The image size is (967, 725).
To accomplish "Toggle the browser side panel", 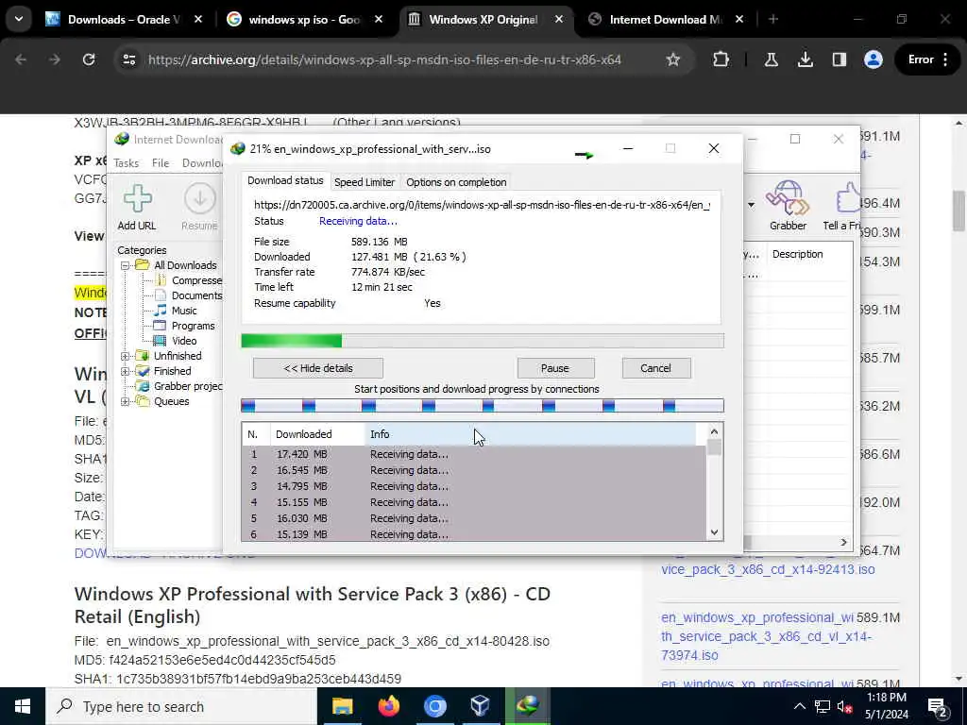I will click(x=839, y=59).
